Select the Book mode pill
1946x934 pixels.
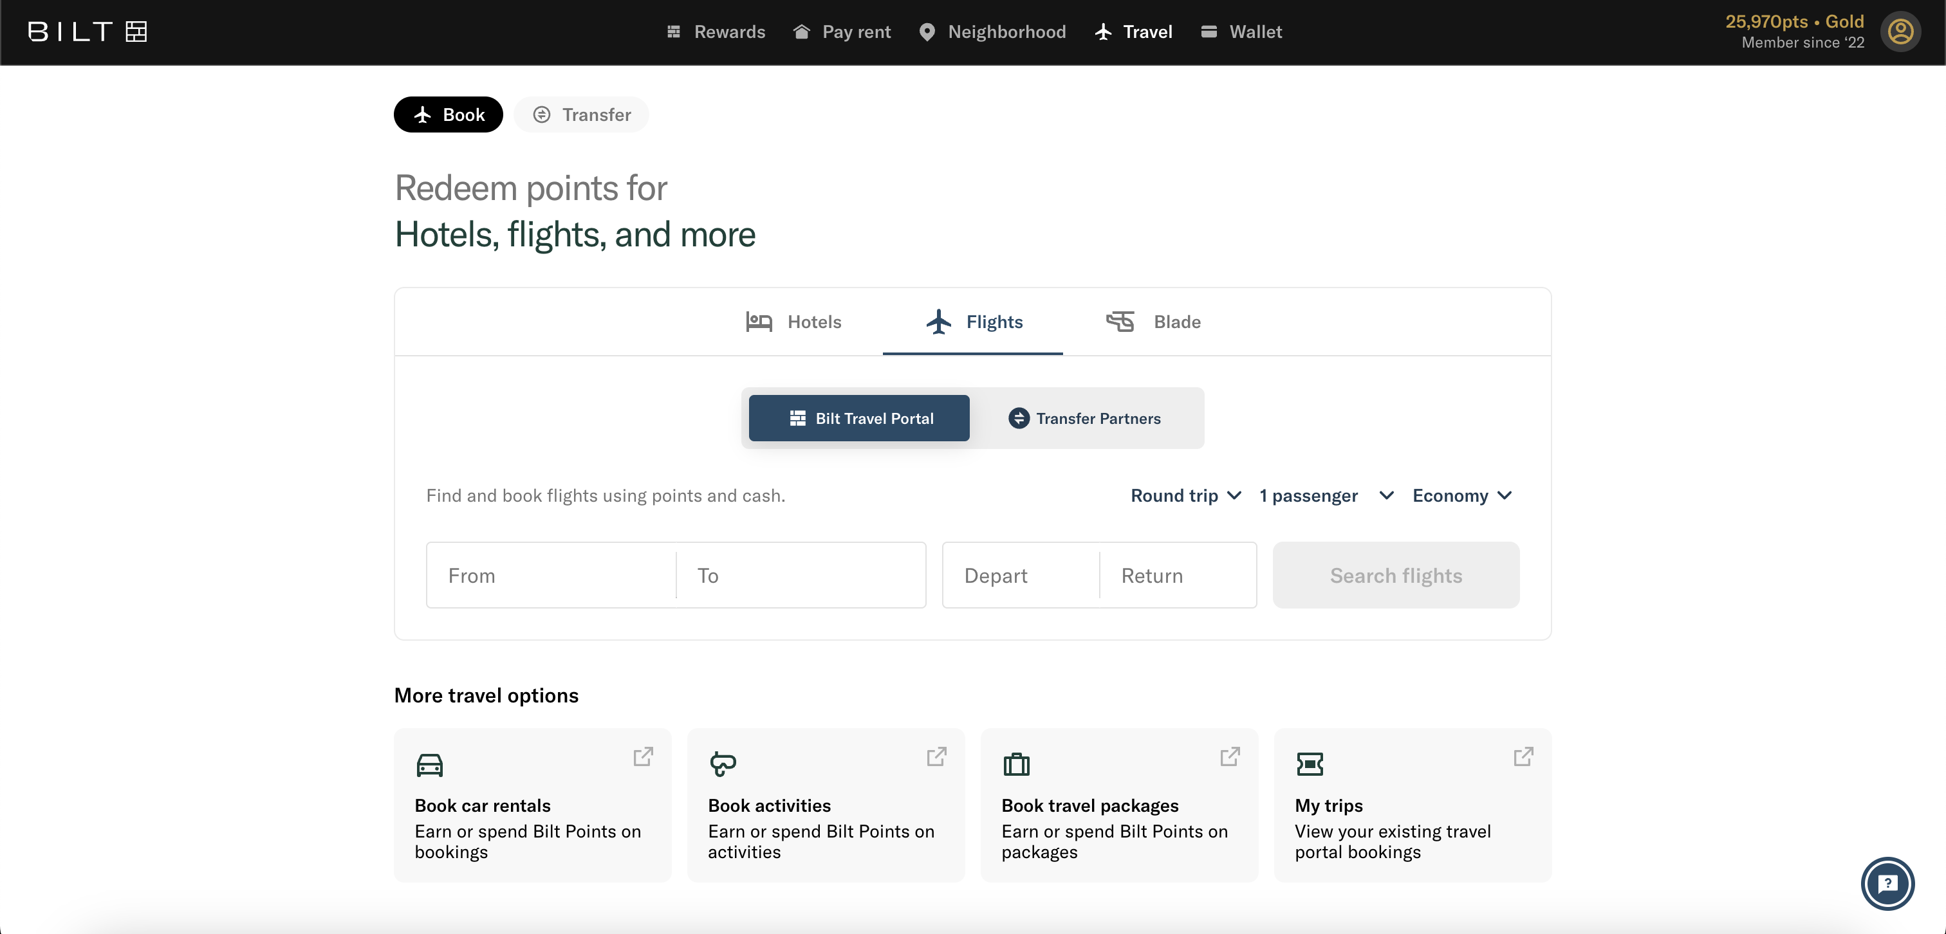[448, 114]
